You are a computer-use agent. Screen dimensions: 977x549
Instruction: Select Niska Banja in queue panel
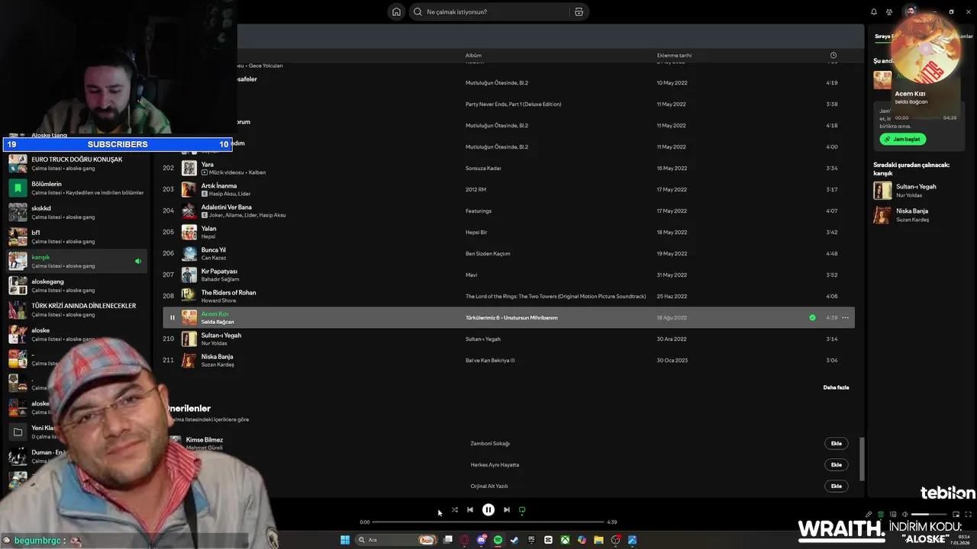coord(916,215)
